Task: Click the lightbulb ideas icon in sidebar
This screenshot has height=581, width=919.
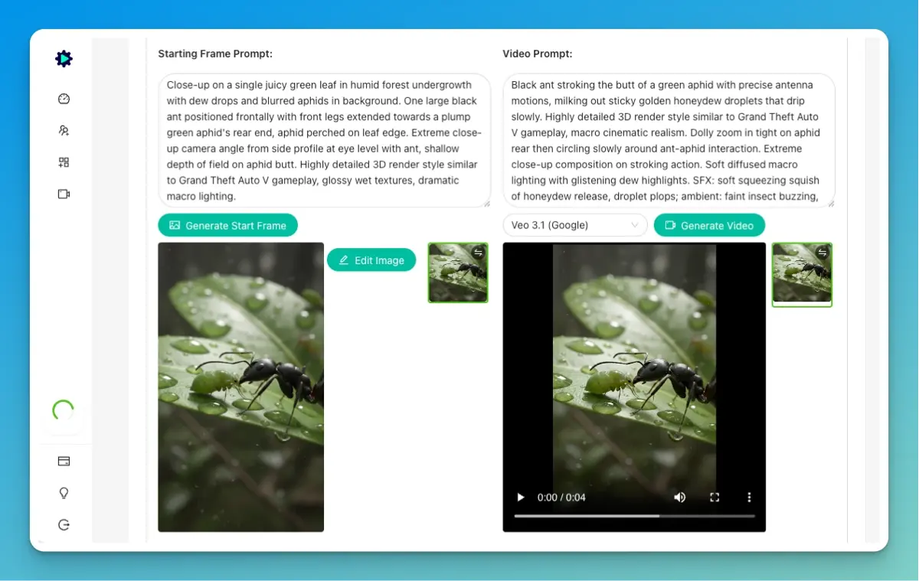Action: tap(64, 493)
